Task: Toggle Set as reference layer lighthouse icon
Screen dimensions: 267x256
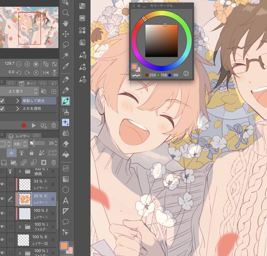Action: pyautogui.click(x=21, y=153)
